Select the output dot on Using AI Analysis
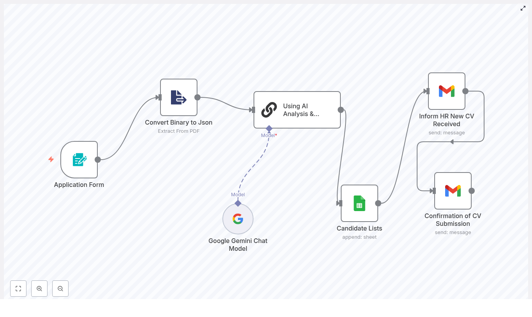 pyautogui.click(x=340, y=110)
